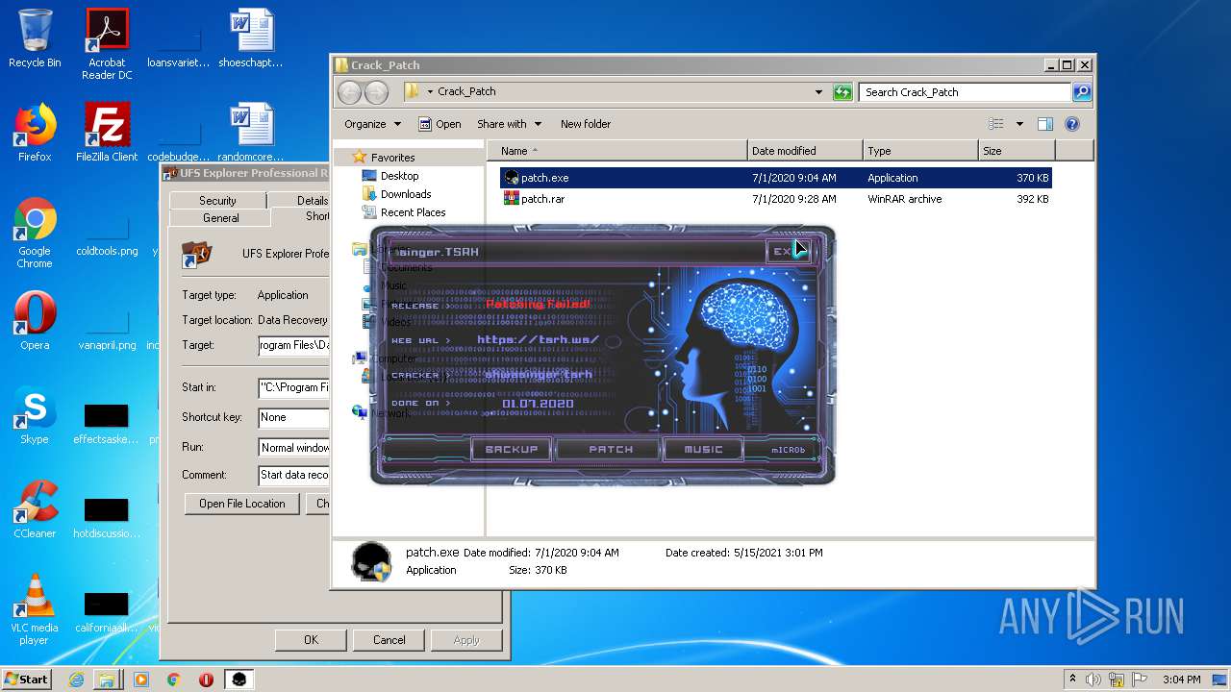The height and width of the screenshot is (692, 1231).
Task: Open the Run combo box
Action: [x=293, y=447]
